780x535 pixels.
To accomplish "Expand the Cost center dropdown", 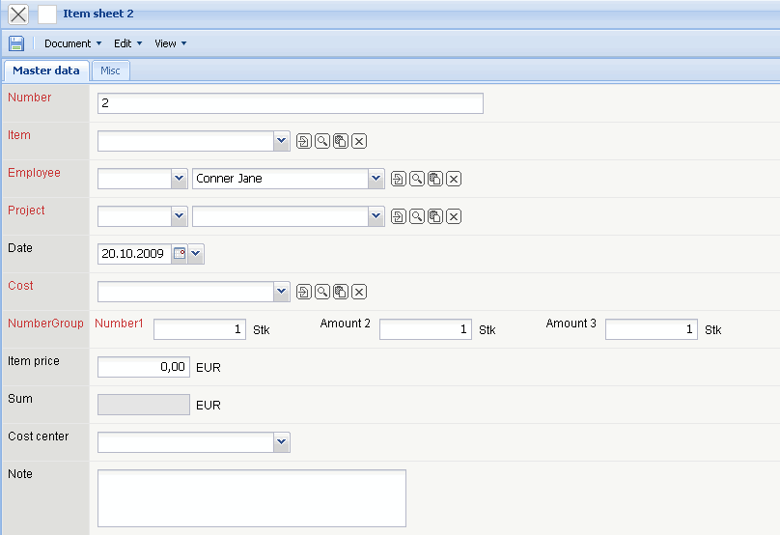I will 281,442.
